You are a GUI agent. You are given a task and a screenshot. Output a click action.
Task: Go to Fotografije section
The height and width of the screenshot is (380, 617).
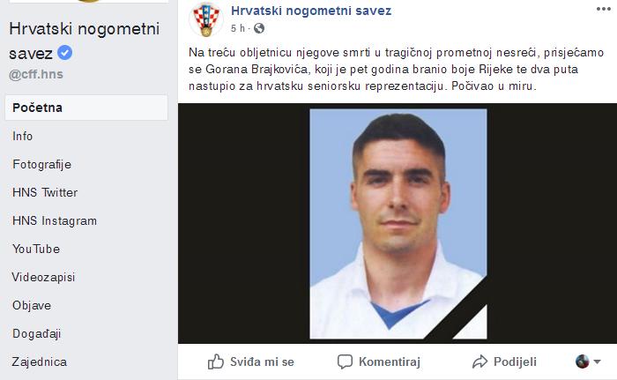tap(41, 164)
